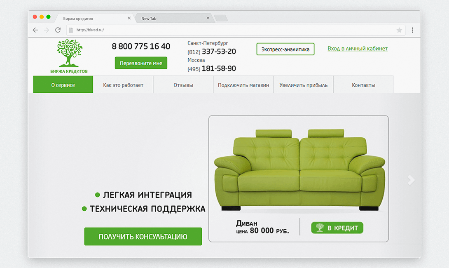This screenshot has width=449, height=268.
Task: Bookmark the page with the star icon
Action: click(x=399, y=30)
